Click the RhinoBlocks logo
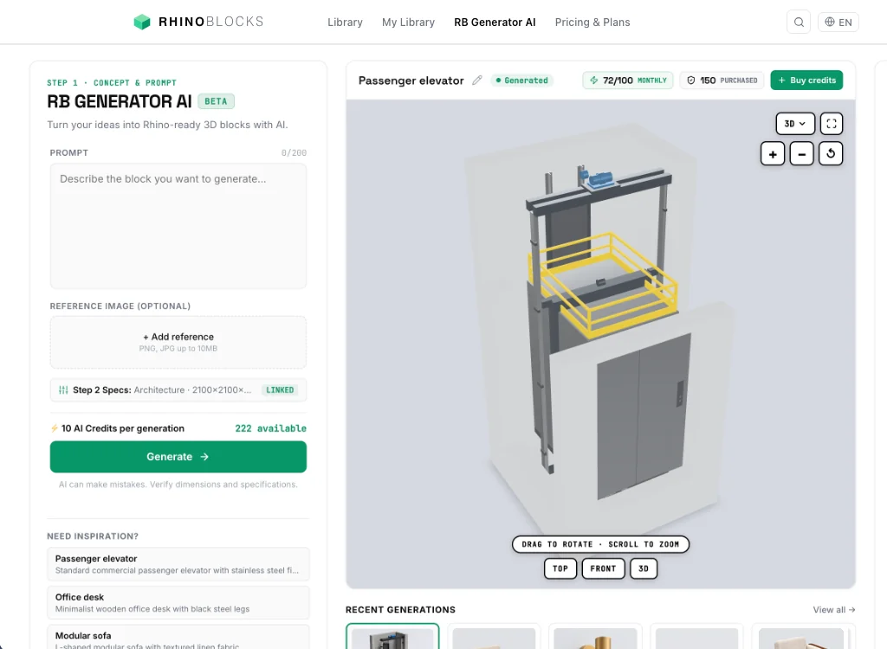Screen dimensions: 887x649 (198, 22)
